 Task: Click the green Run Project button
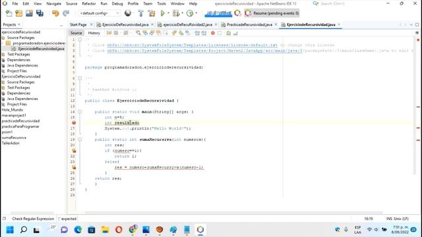[163, 13]
